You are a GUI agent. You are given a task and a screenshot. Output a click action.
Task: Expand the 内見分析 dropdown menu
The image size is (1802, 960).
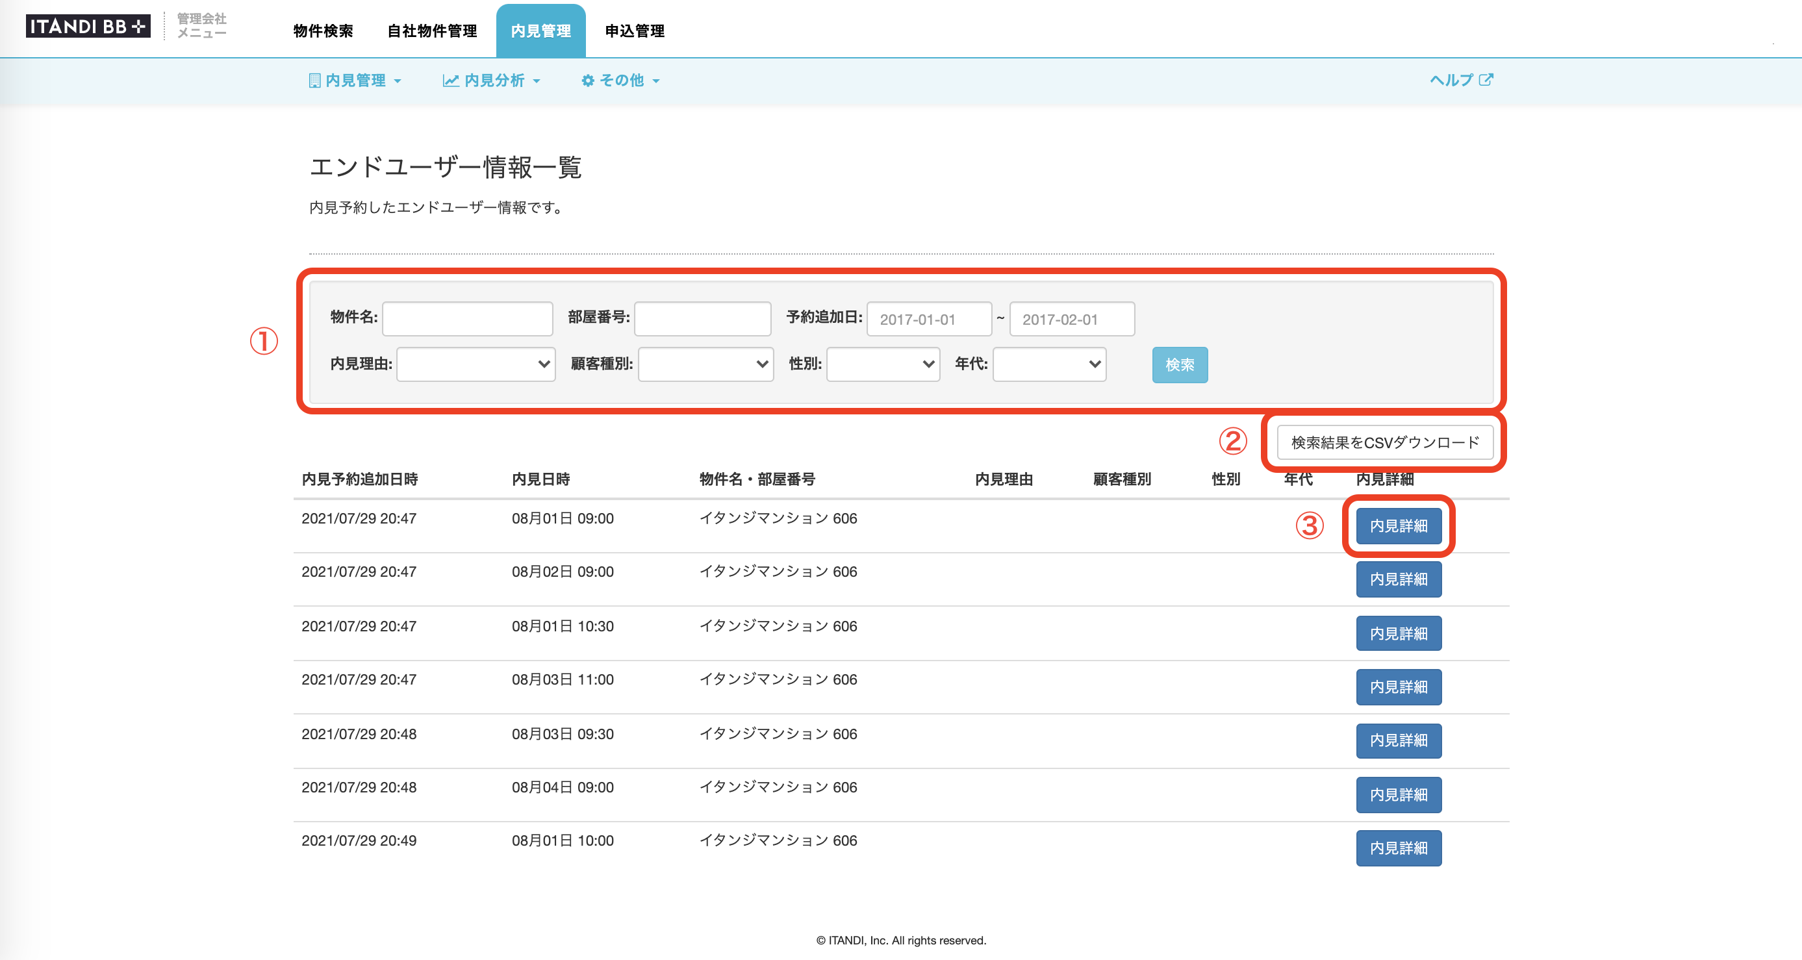[x=492, y=81]
